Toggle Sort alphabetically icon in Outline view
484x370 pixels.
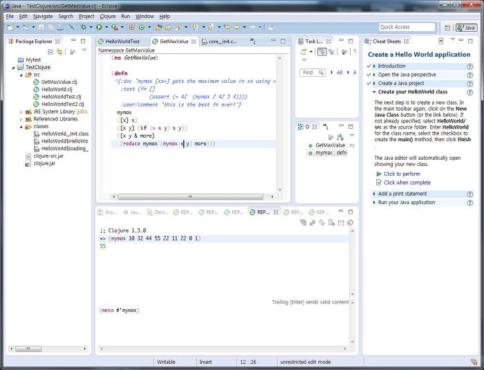point(340,137)
